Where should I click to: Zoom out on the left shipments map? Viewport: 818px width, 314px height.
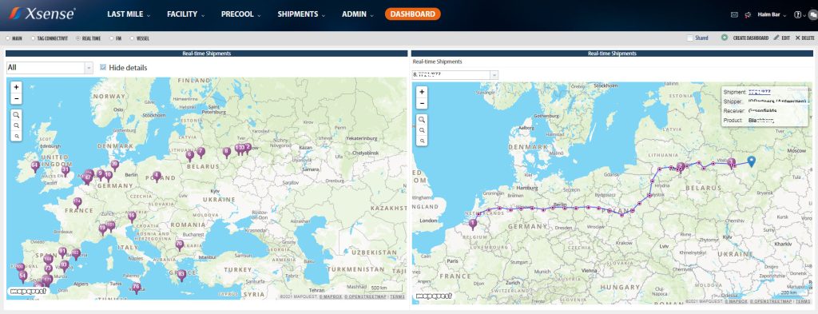pos(16,98)
